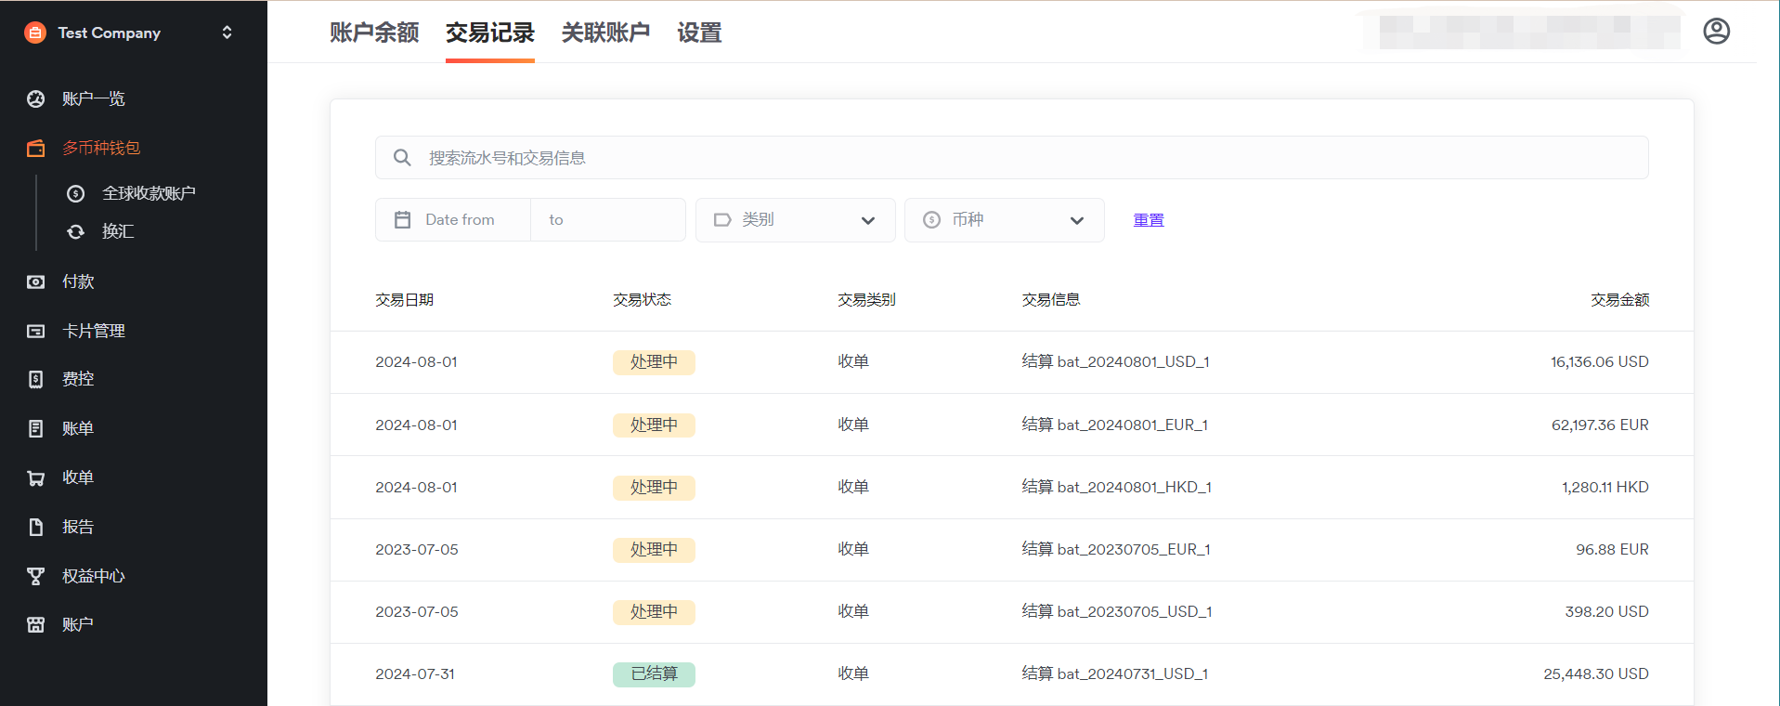Open the bat_20240801_USD_1 transaction row
The height and width of the screenshot is (706, 1780).
(x=1011, y=362)
